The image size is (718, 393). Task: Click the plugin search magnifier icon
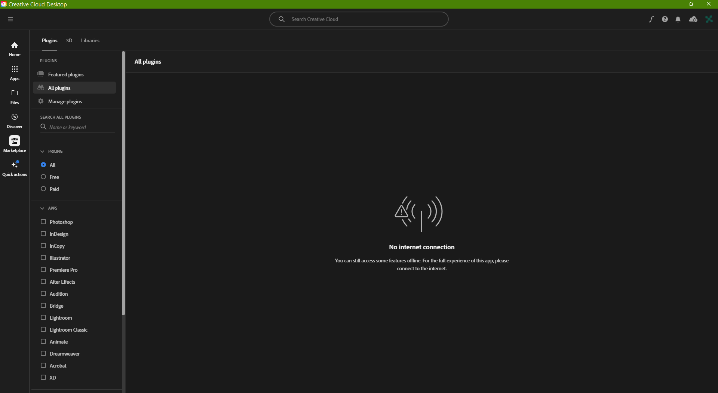(43, 127)
